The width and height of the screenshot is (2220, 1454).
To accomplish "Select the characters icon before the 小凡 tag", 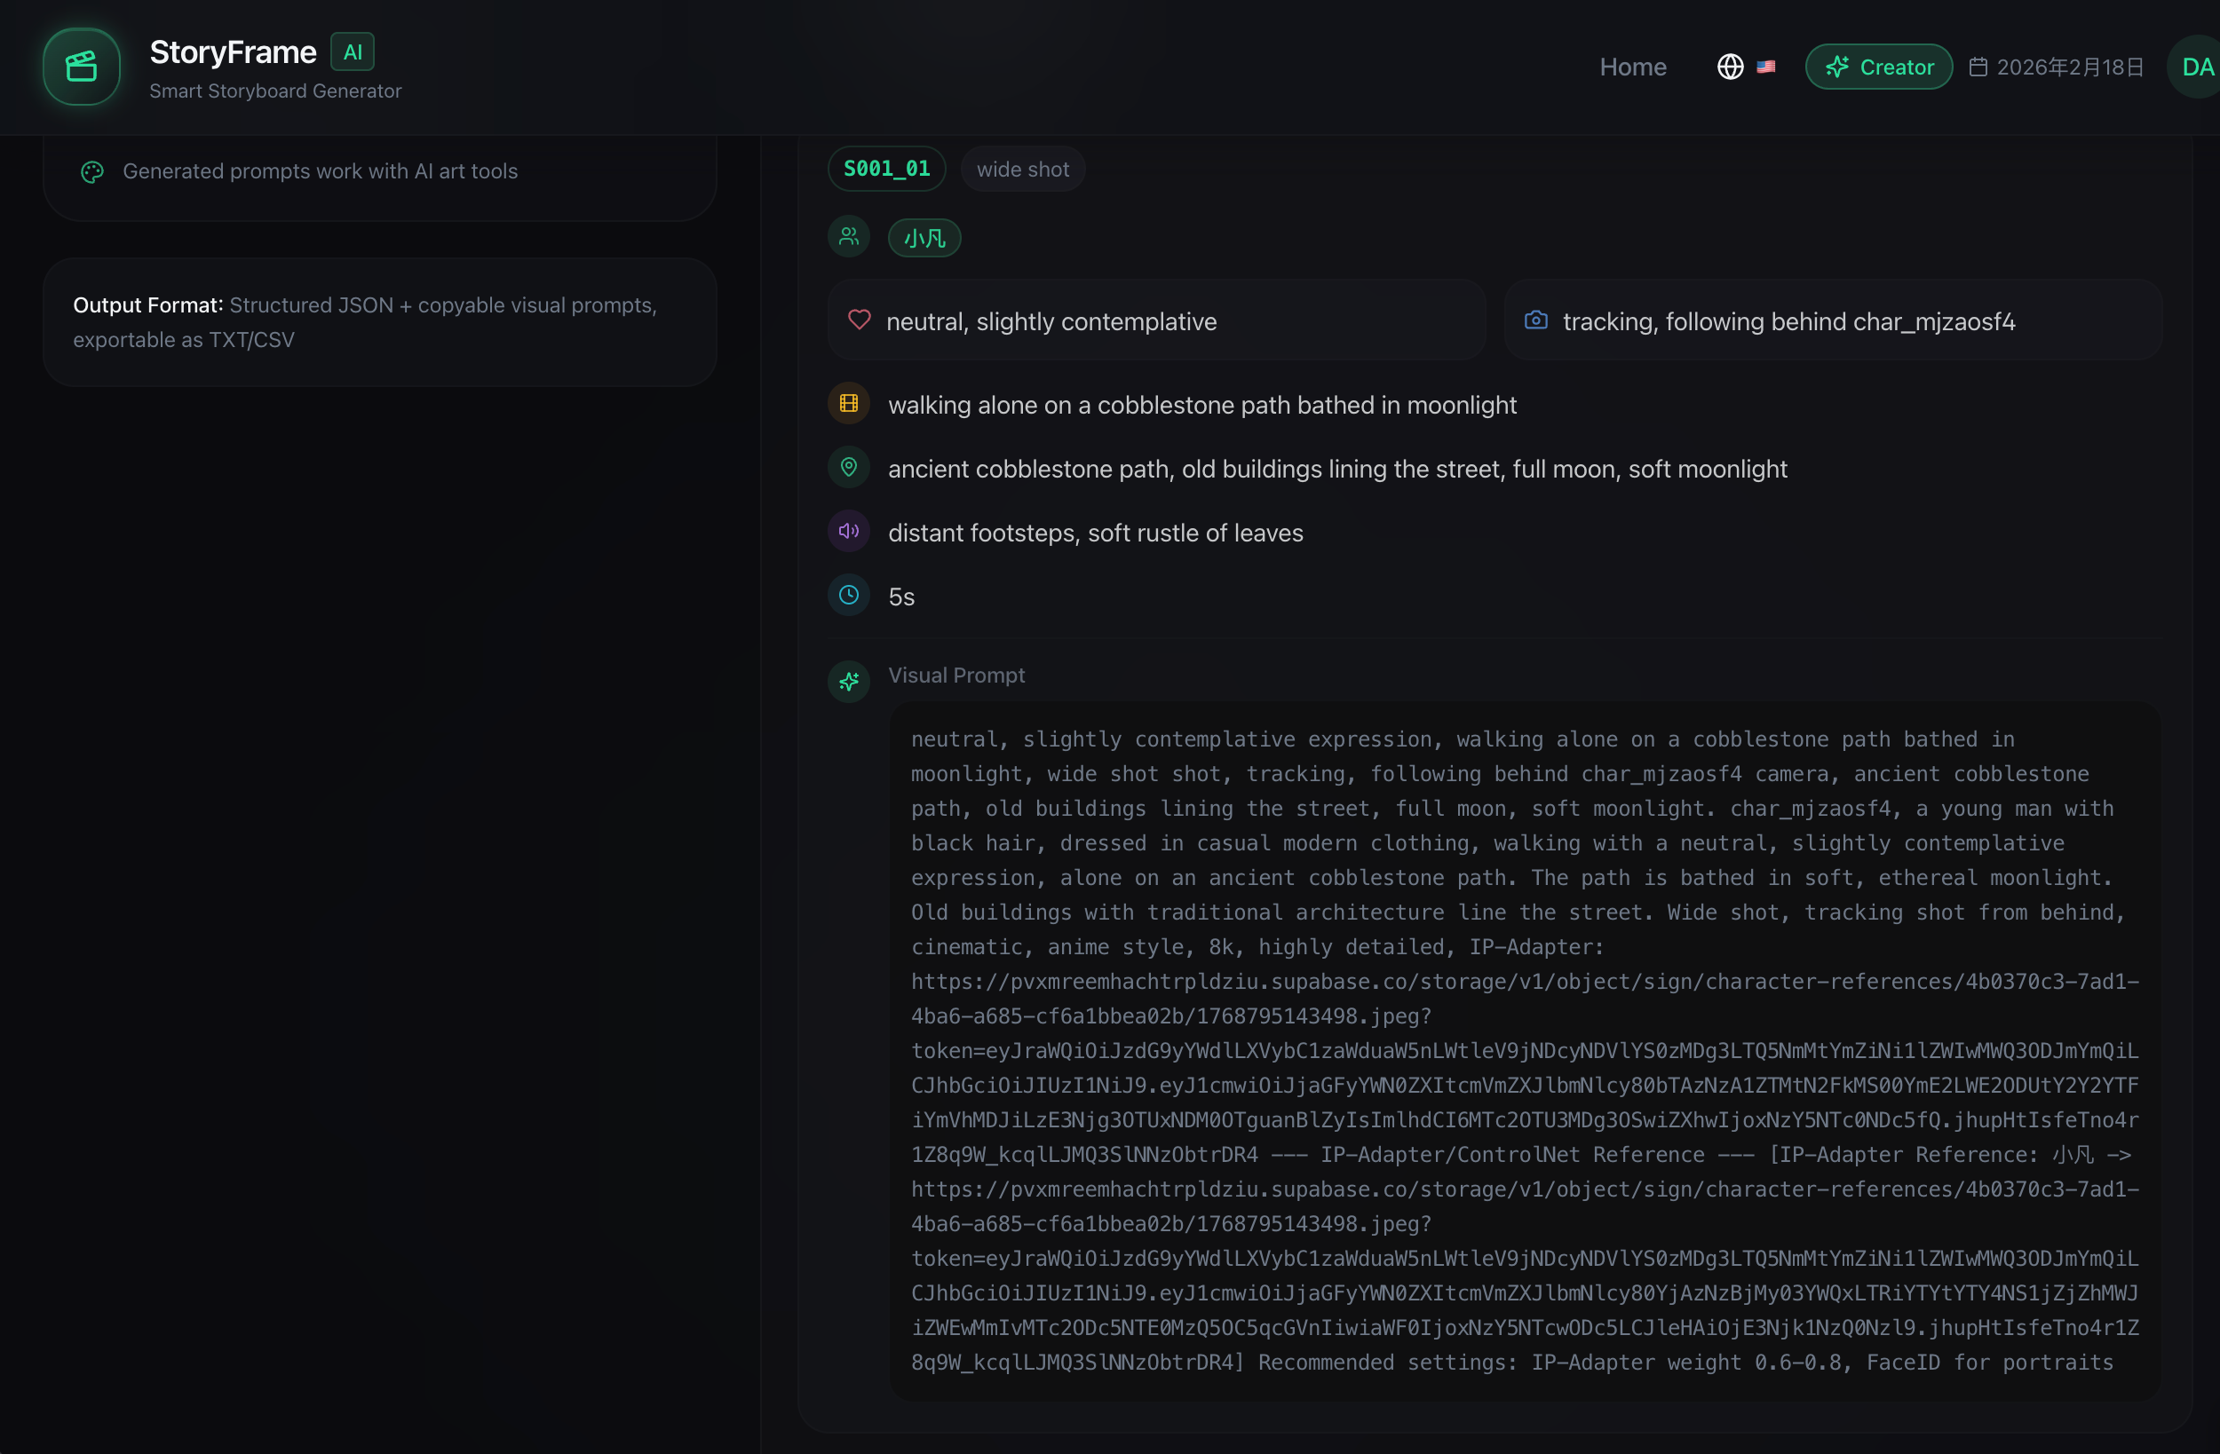I will tap(848, 237).
